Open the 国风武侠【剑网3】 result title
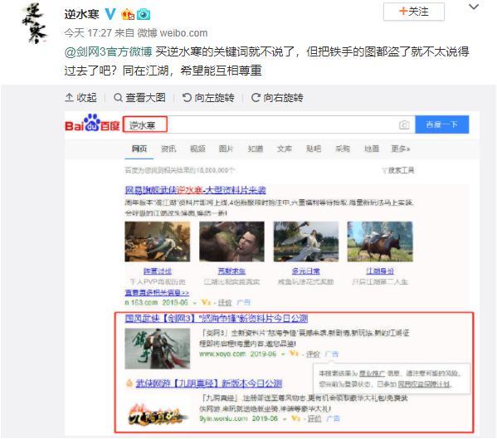 tap(217, 319)
